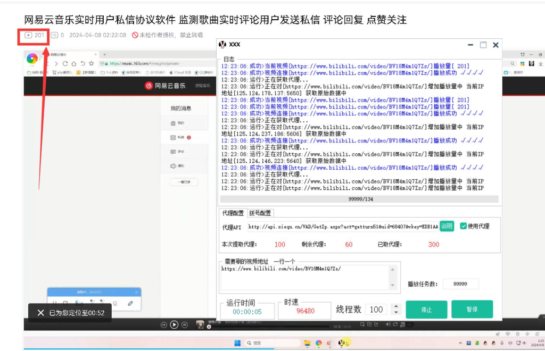Click the iCloud 日历 bookmark
The width and height of the screenshot is (545, 351).
pyautogui.click(x=180, y=72)
